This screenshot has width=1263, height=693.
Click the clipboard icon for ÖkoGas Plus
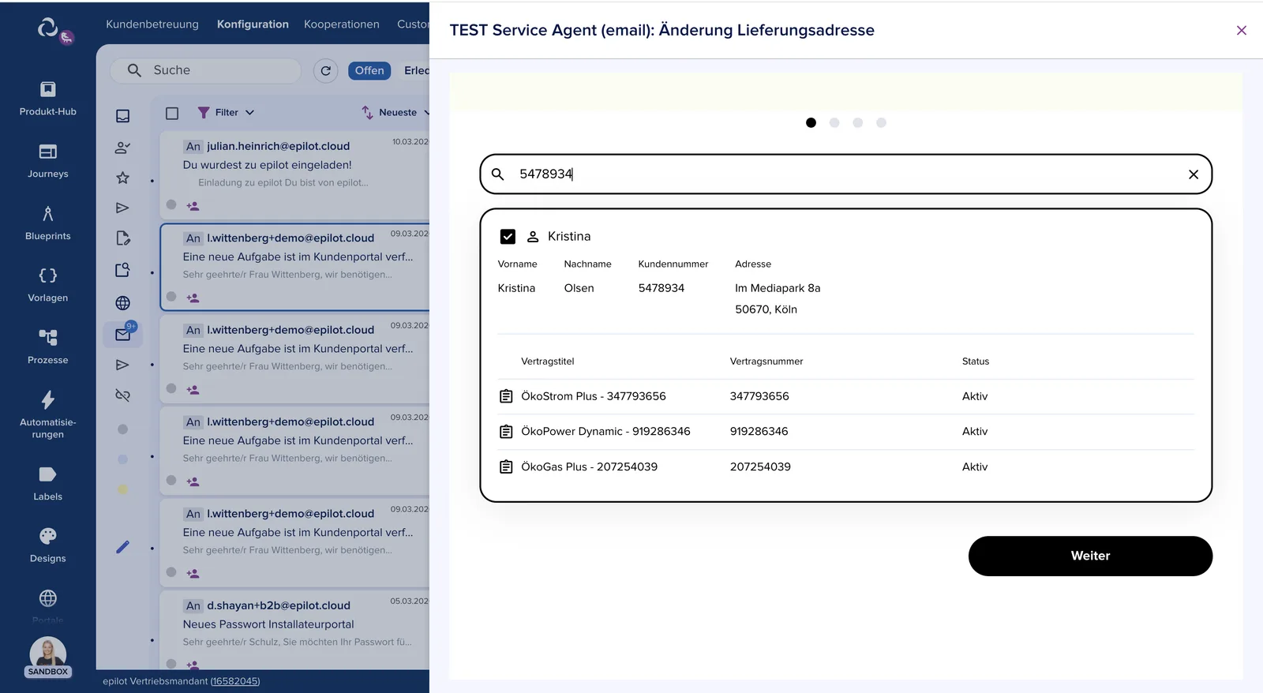coord(506,466)
